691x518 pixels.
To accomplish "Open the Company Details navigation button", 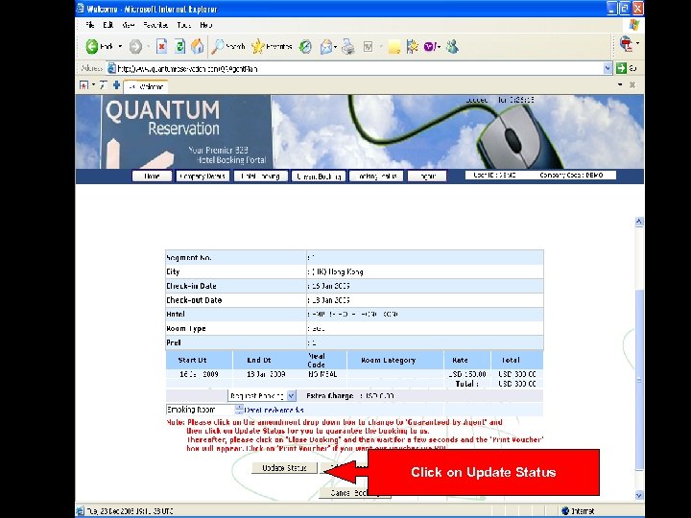I will point(203,177).
